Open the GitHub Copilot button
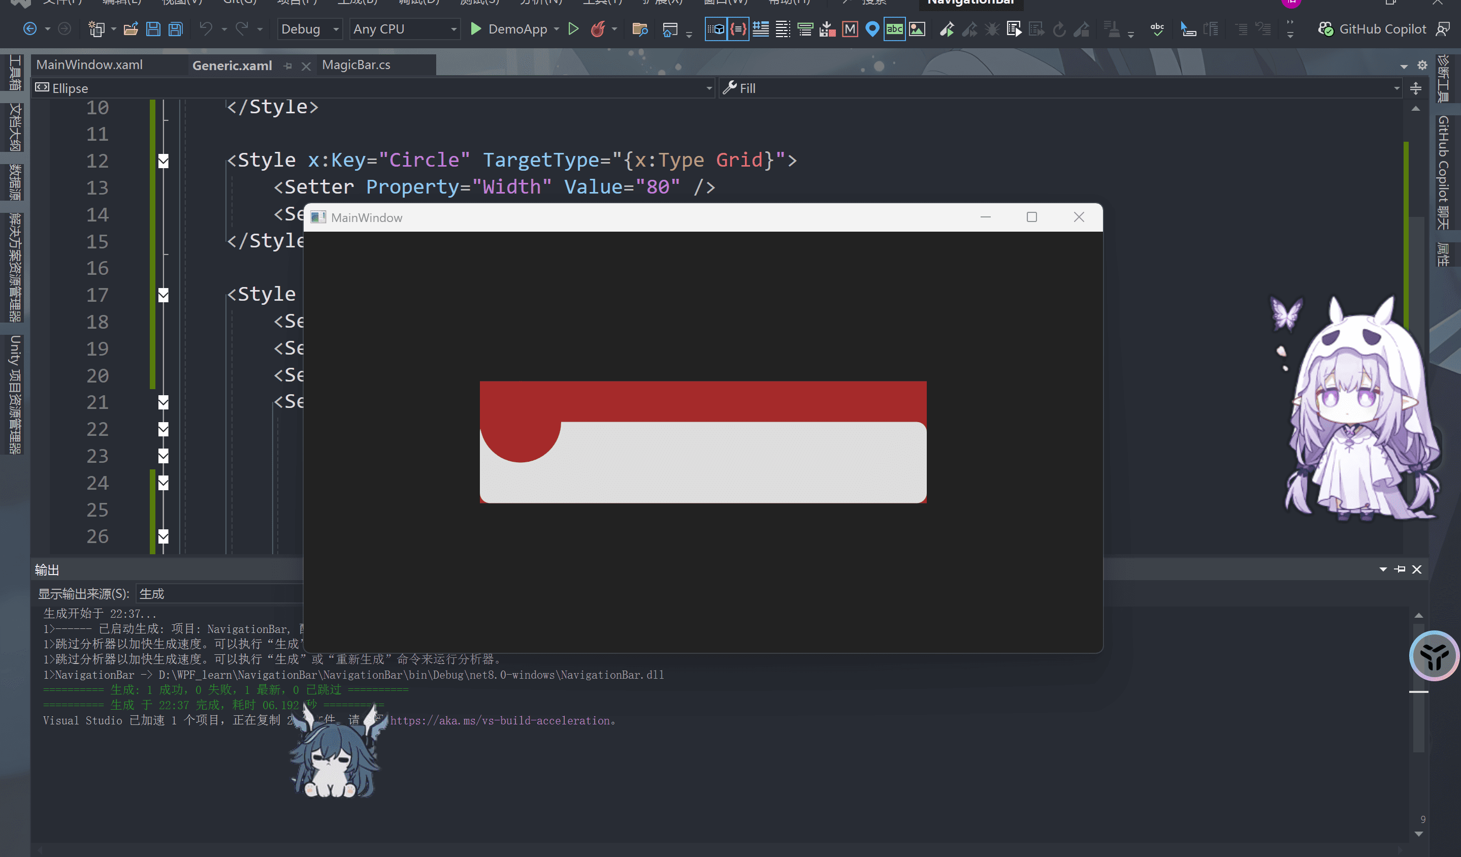 pos(1372,29)
